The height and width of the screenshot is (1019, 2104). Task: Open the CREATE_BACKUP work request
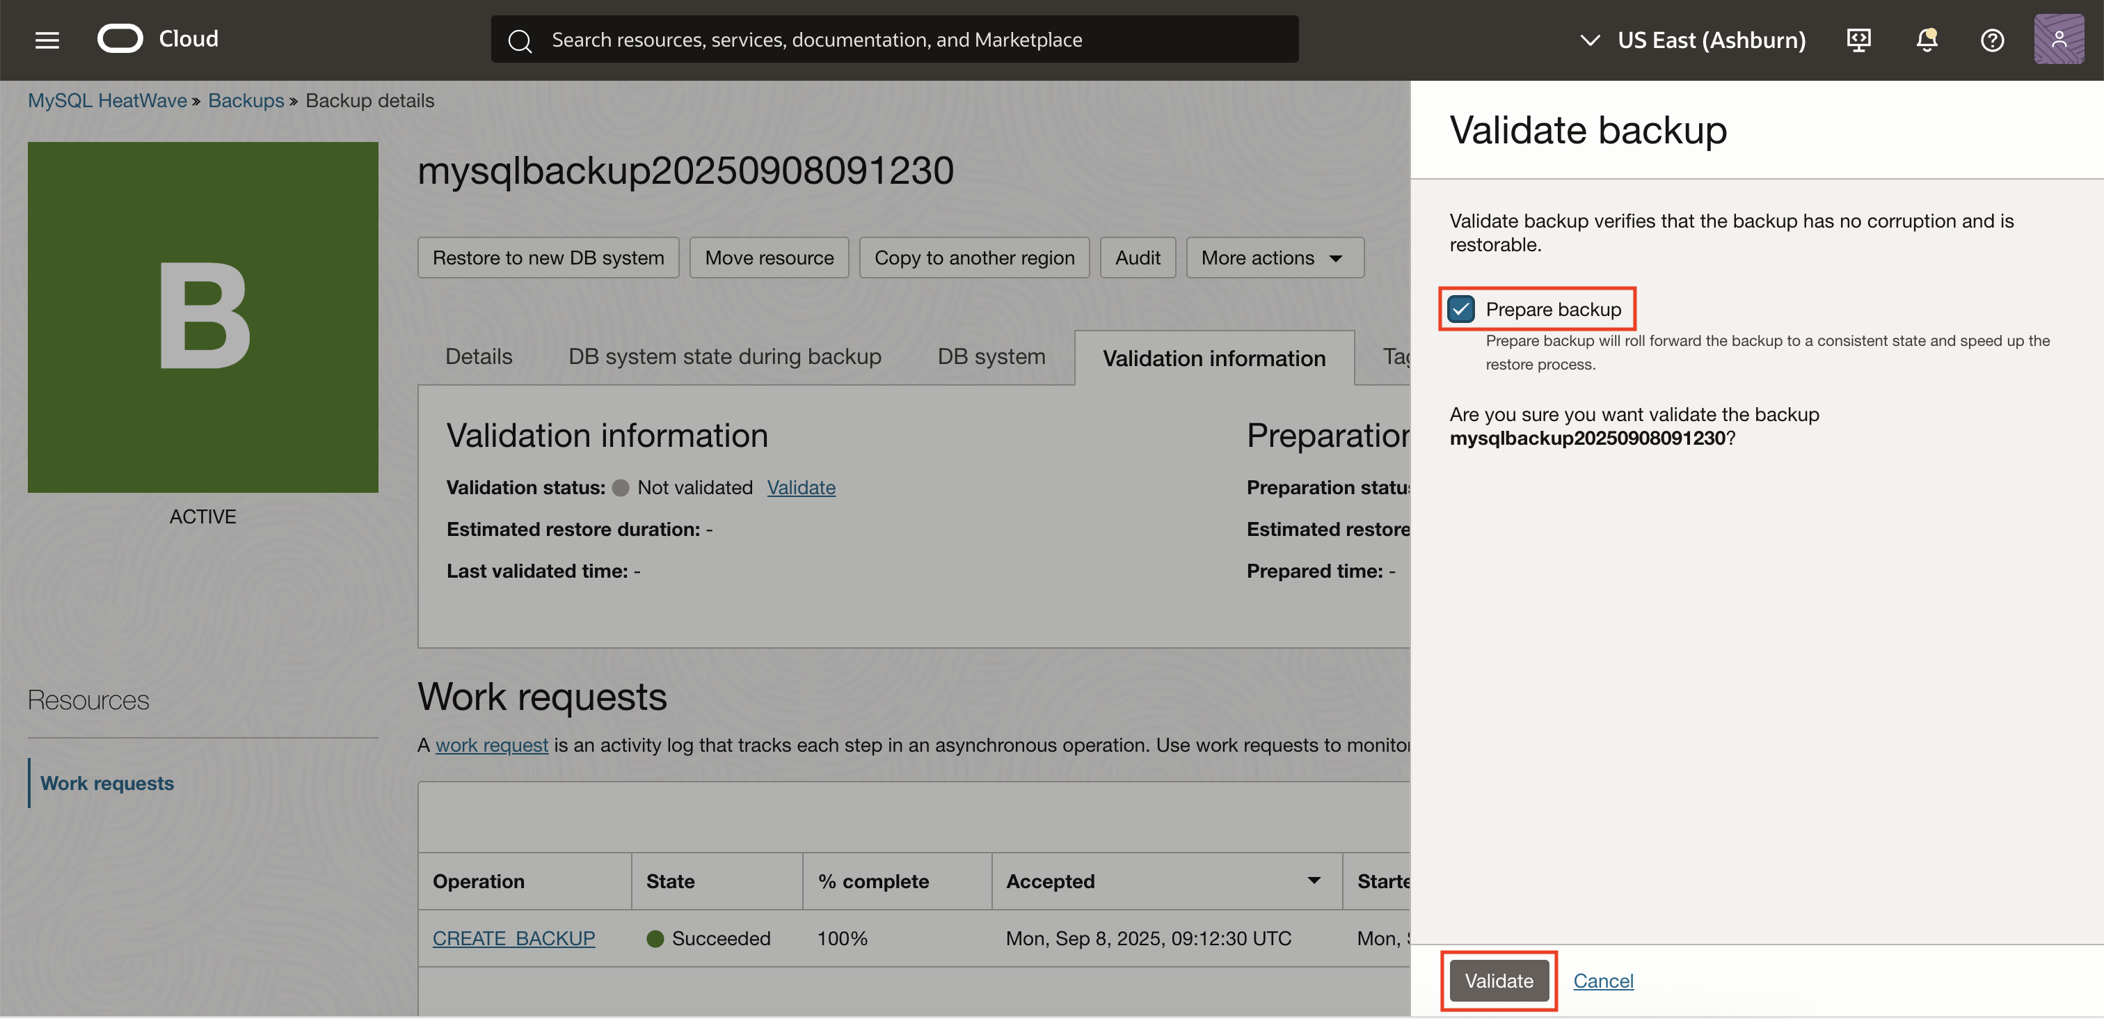point(513,938)
